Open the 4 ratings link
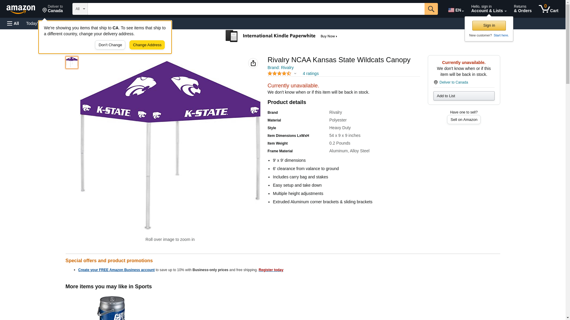Image resolution: width=570 pixels, height=320 pixels. point(311,73)
